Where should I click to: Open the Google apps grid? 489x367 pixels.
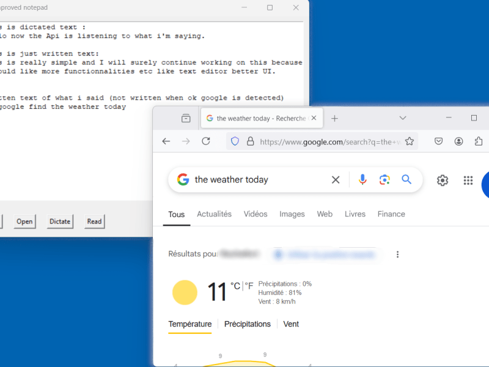tap(468, 180)
